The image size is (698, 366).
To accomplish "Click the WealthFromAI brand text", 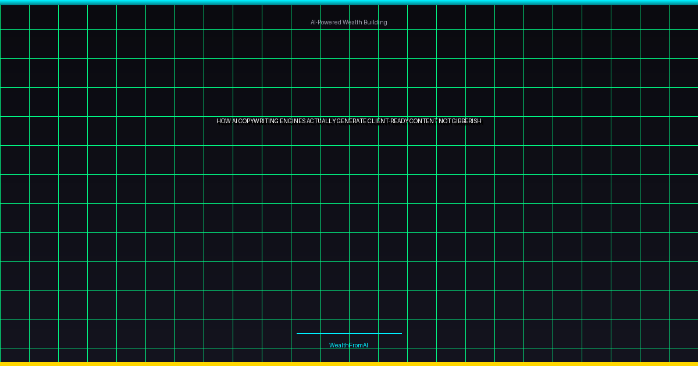I will coord(348,345).
